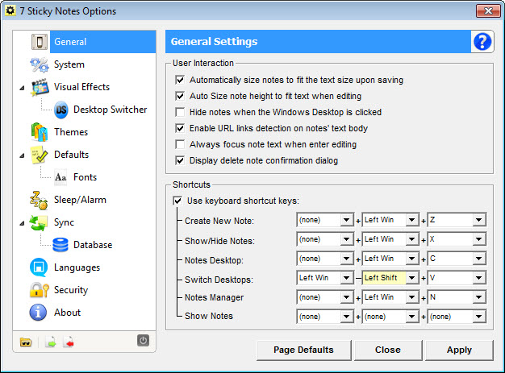This screenshot has height=373, width=505.
Task: Click the Security padlock icon
Action: [x=39, y=290]
